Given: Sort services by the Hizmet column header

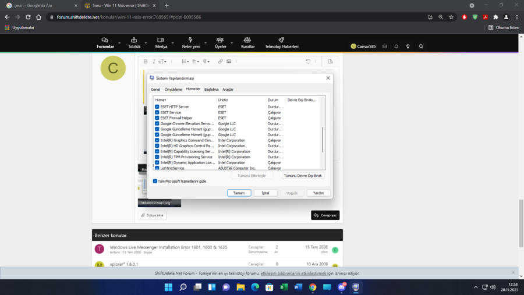Looking at the screenshot, I should 185,100.
